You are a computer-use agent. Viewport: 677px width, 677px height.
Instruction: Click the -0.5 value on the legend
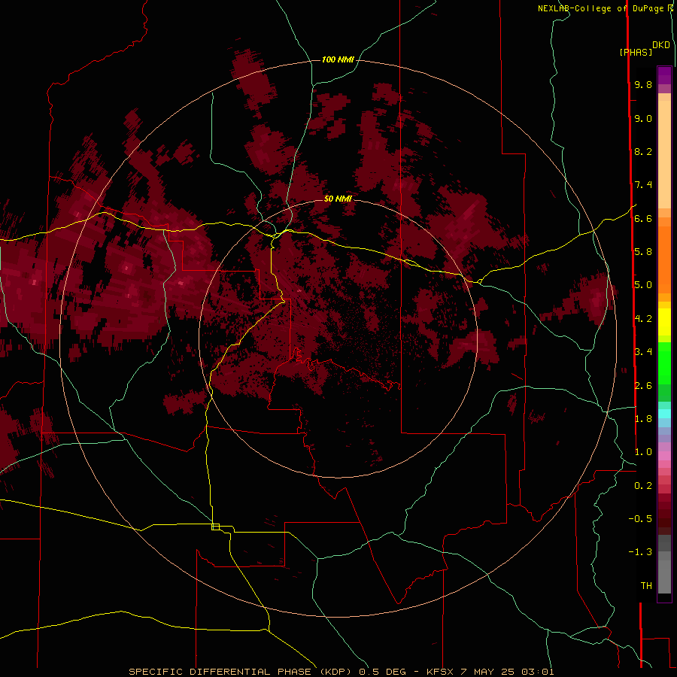(x=640, y=519)
